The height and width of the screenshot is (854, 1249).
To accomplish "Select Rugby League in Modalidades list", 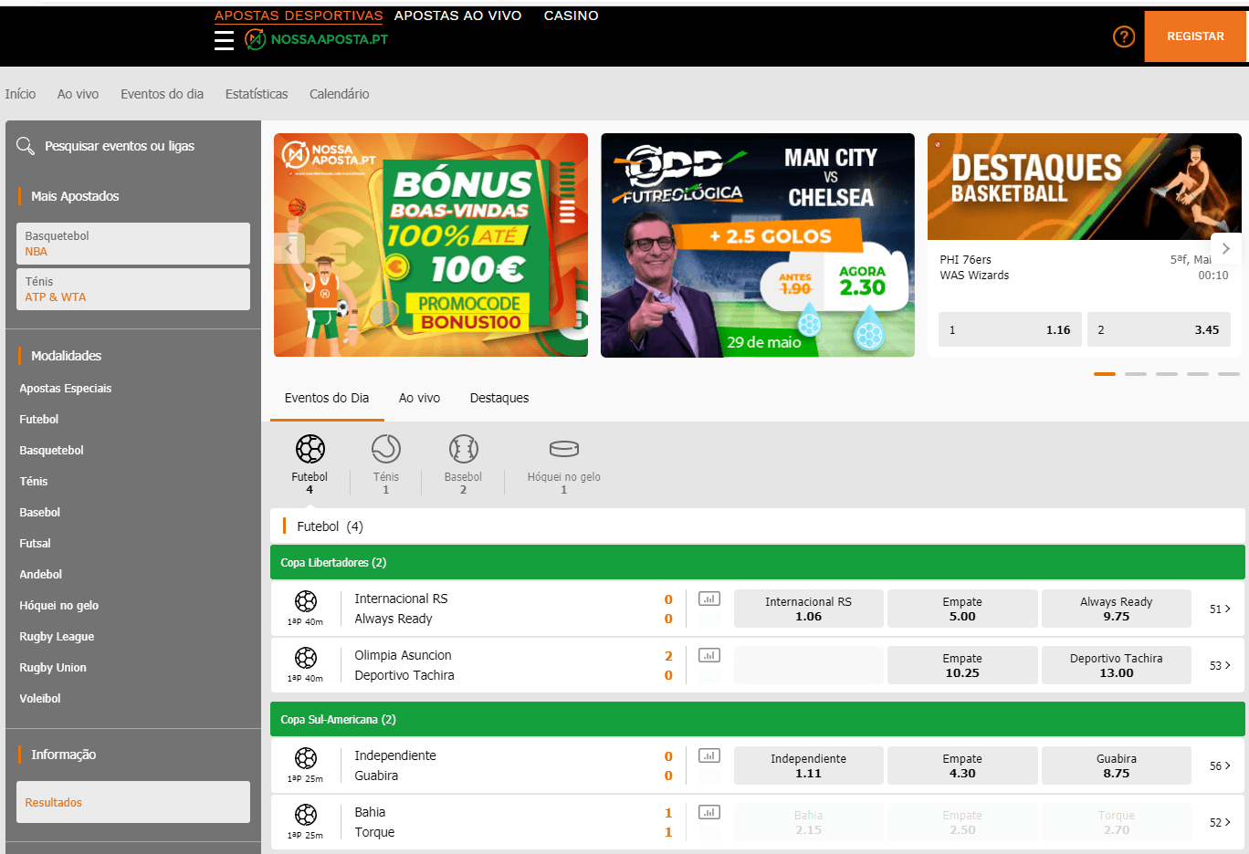I will 57,636.
